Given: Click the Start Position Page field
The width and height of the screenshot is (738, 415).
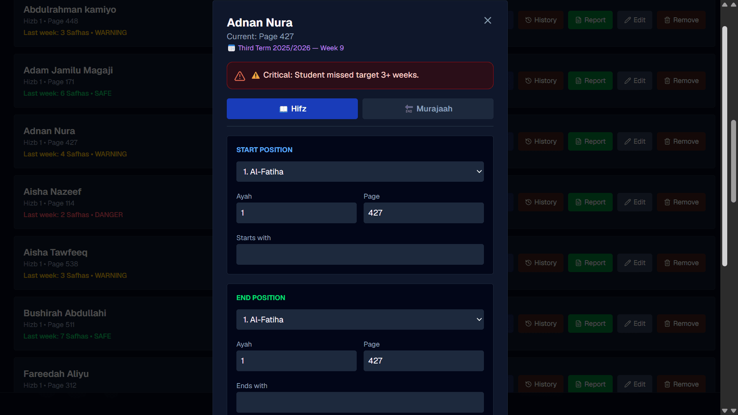Looking at the screenshot, I should pyautogui.click(x=424, y=213).
